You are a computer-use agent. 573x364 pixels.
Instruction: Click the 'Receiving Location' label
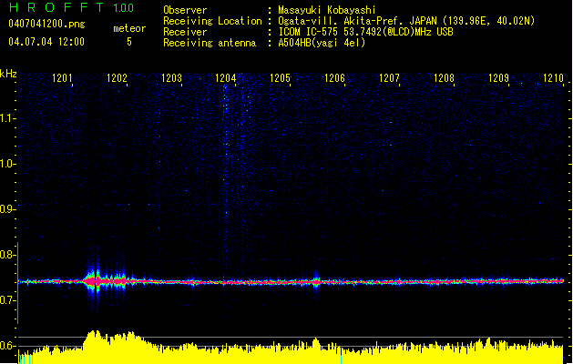point(212,21)
